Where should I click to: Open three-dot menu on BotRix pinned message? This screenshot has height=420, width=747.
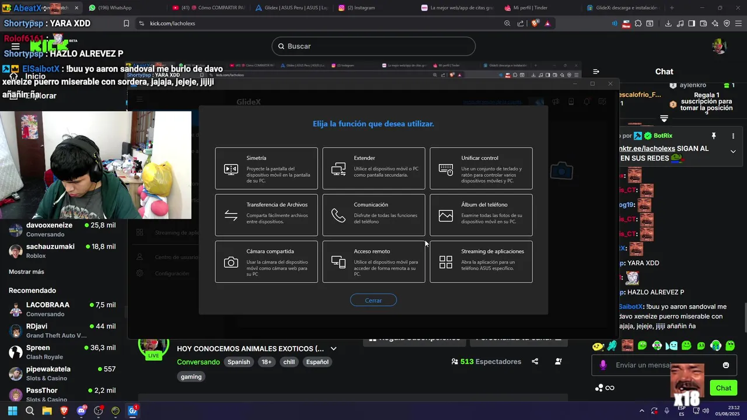pos(733,136)
